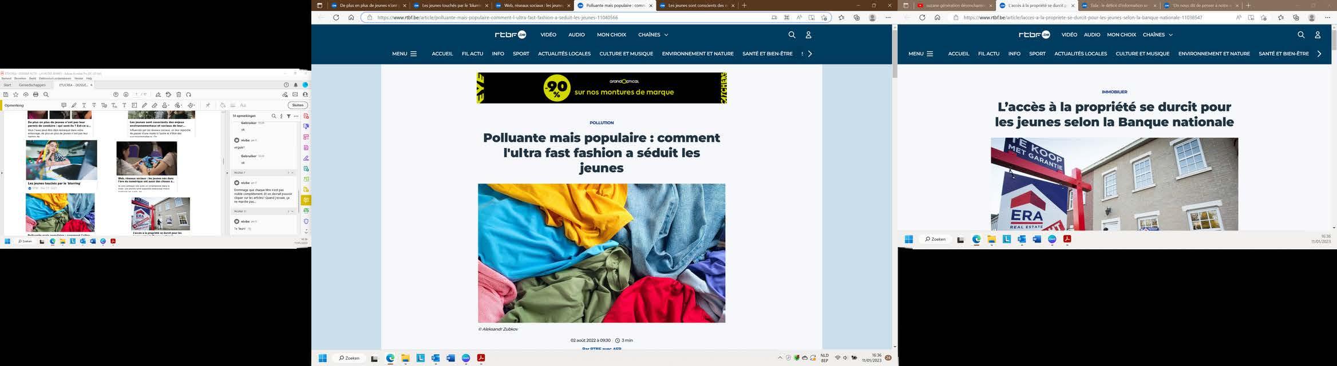
Task: Click Windows Start button on main taskbar
Action: [x=322, y=358]
